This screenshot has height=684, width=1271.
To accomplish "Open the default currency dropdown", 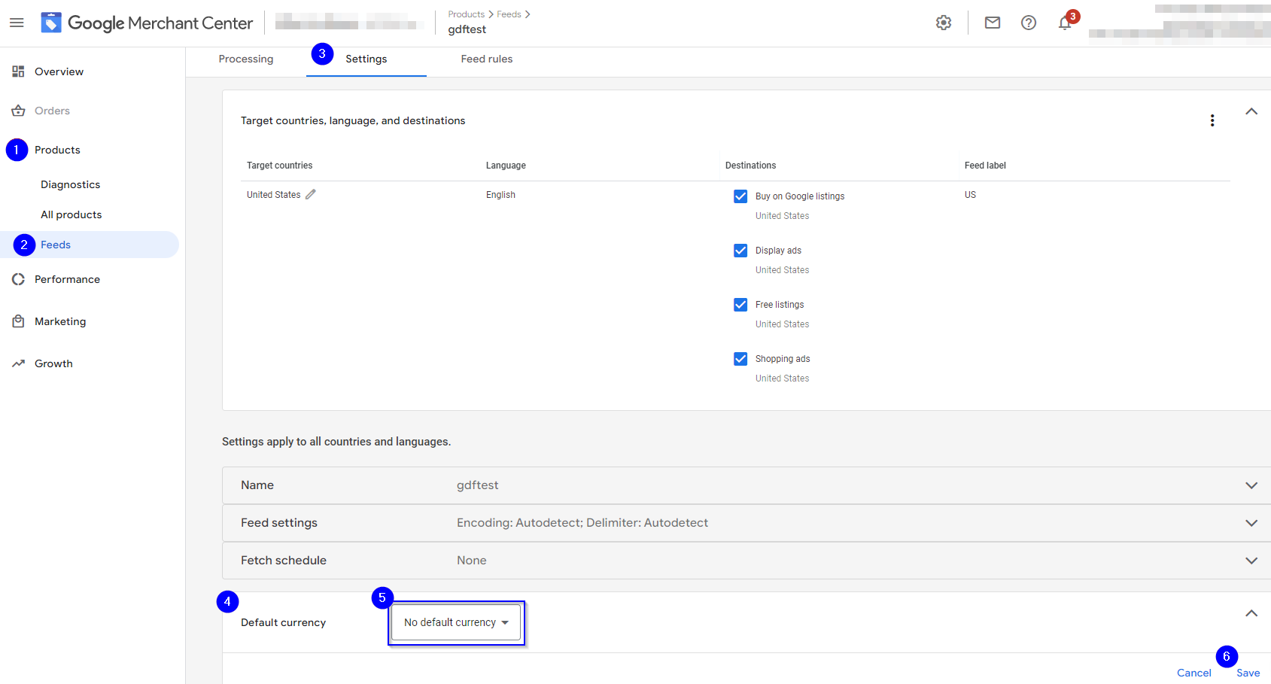I will 456,622.
